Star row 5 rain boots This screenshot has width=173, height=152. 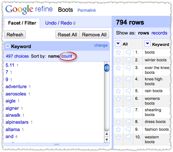tap(118, 91)
